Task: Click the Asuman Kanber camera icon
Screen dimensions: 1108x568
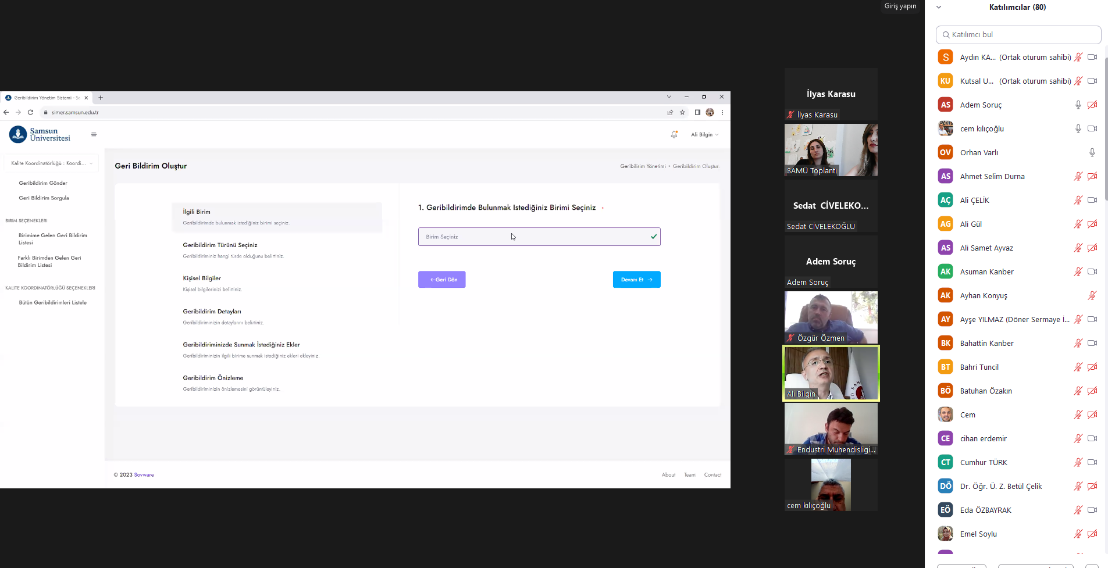Action: [x=1092, y=272]
